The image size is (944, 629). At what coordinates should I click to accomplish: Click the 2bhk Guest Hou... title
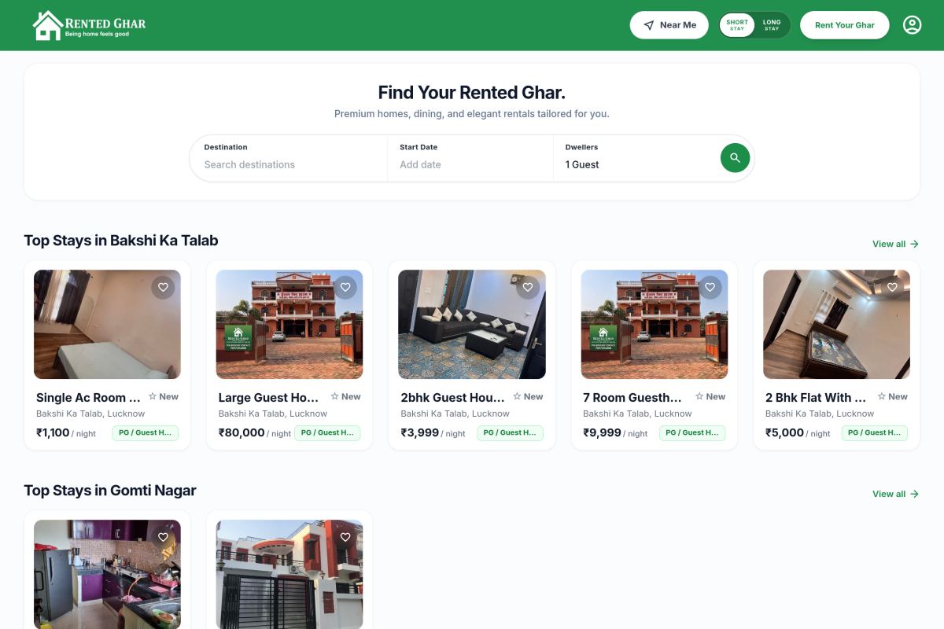pos(453,397)
